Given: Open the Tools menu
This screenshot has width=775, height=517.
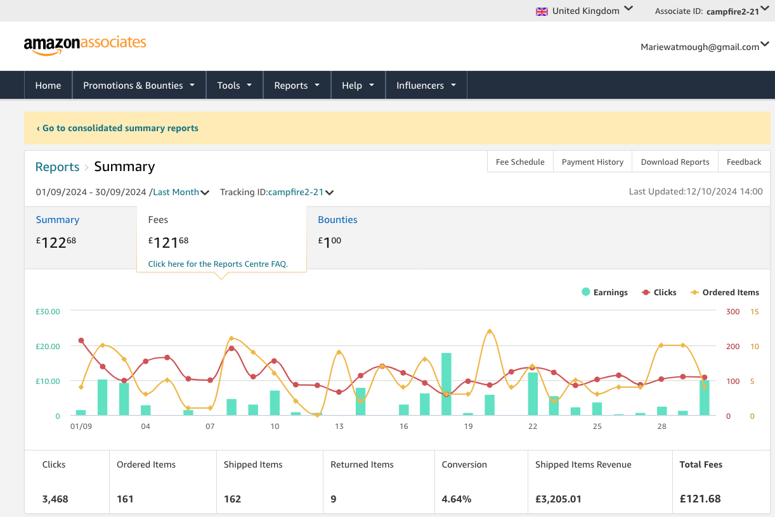Looking at the screenshot, I should (x=235, y=85).
